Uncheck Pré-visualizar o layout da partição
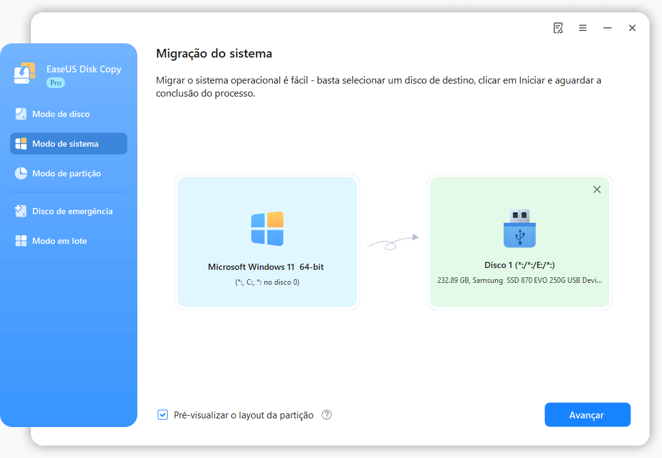Screen dimensions: 662x458 point(163,415)
